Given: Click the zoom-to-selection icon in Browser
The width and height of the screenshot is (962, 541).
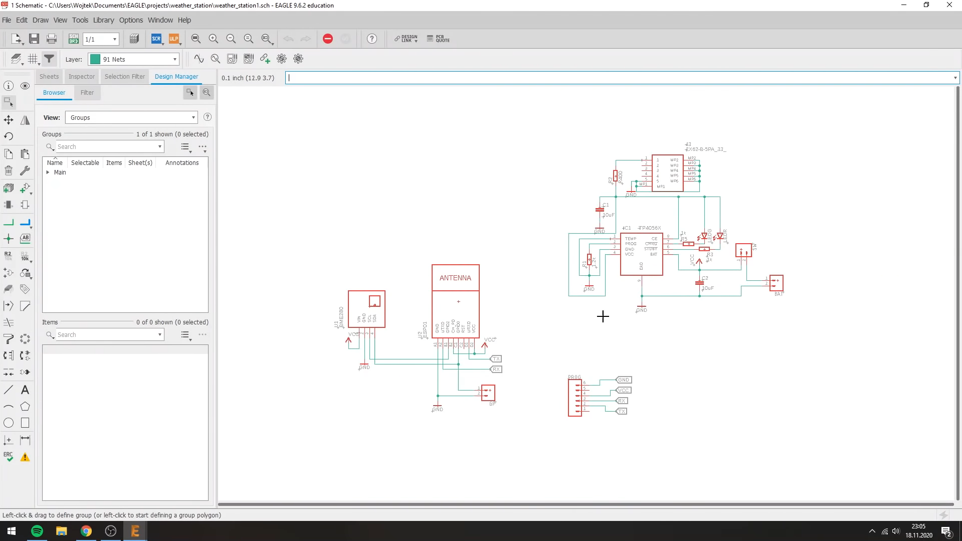Looking at the screenshot, I should pyautogui.click(x=207, y=93).
